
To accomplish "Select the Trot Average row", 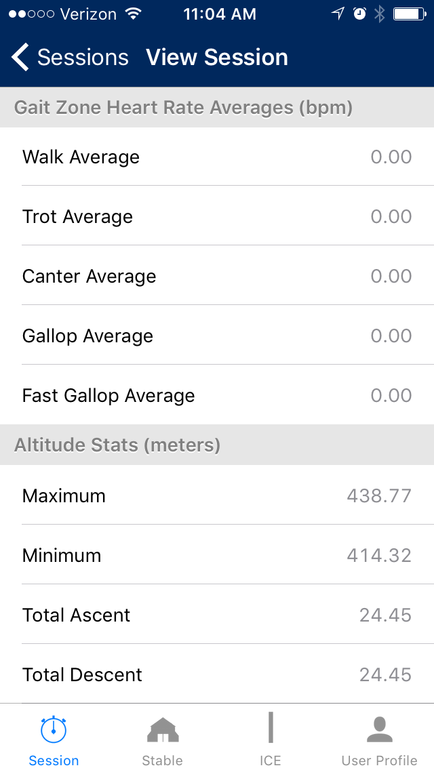I will (217, 217).
